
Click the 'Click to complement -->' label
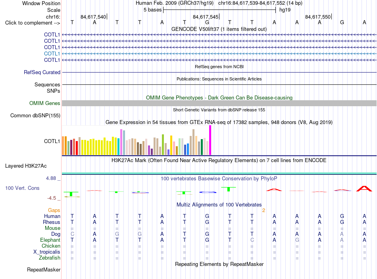click(x=33, y=23)
